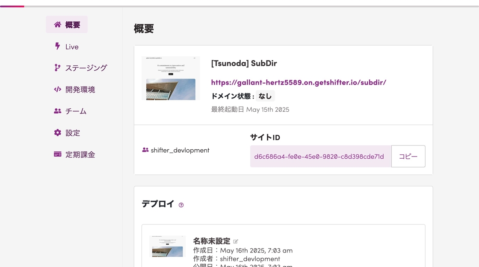479x267 pixels.
Task: Click the edit pencil icon beside 名称未設定
Action: [236, 241]
